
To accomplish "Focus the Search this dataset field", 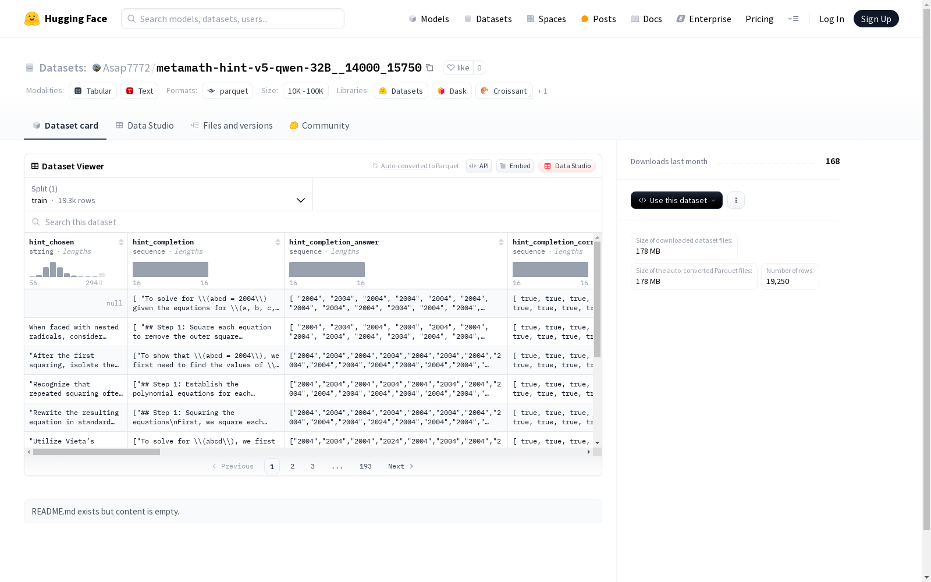I will click(x=313, y=222).
